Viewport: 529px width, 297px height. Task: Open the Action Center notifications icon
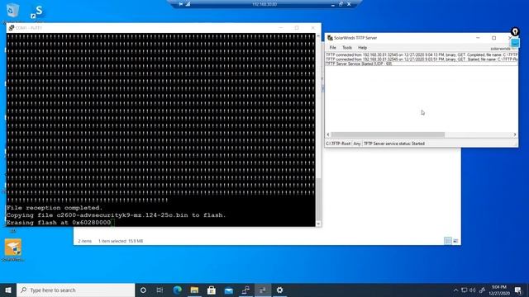[x=518, y=290]
